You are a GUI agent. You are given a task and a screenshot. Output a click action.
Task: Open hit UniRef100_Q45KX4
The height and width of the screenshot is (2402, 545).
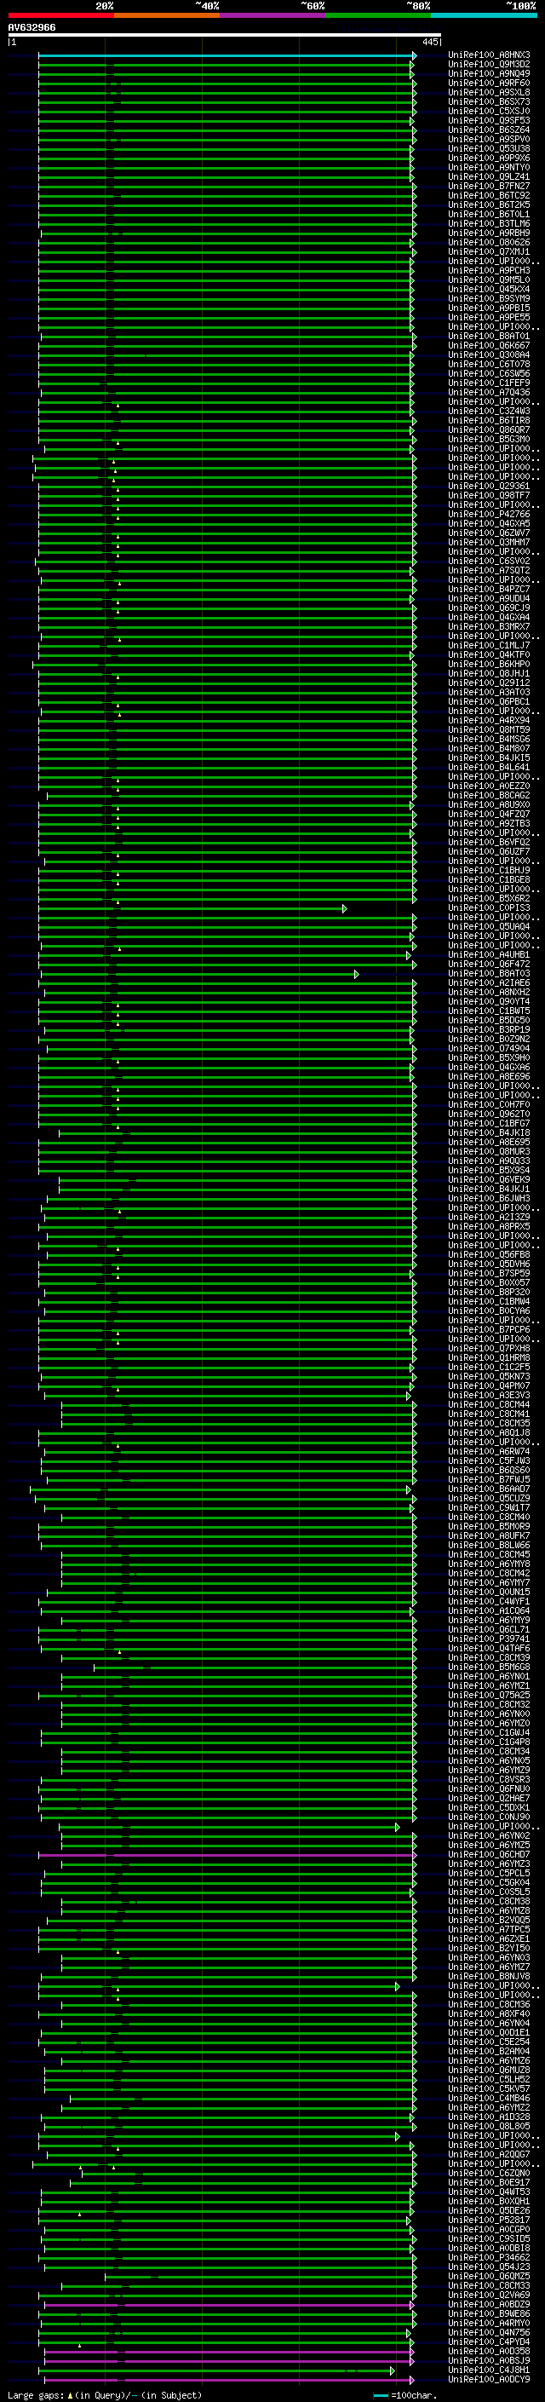pyautogui.click(x=489, y=289)
